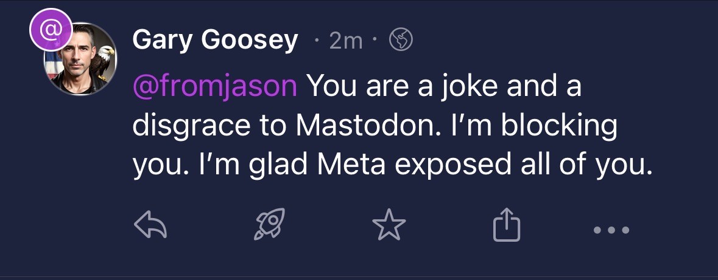Open the @fromjason mention link
Viewport: 718px width, 280px height.
point(214,88)
